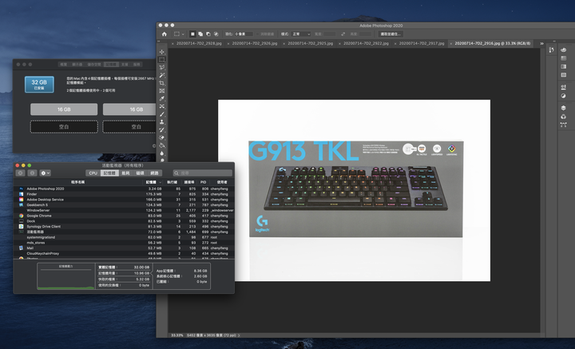Open the Disk tab in Activity Monitor
This screenshot has width=575, height=349.
tap(140, 173)
